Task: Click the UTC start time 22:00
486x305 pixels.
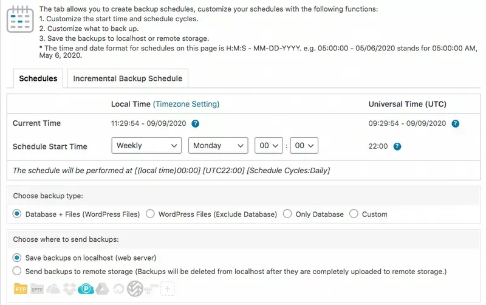Action: (378, 146)
